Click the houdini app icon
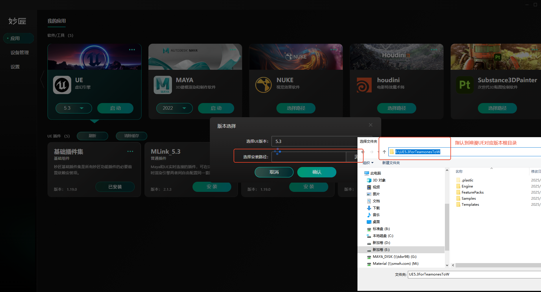 click(364, 85)
